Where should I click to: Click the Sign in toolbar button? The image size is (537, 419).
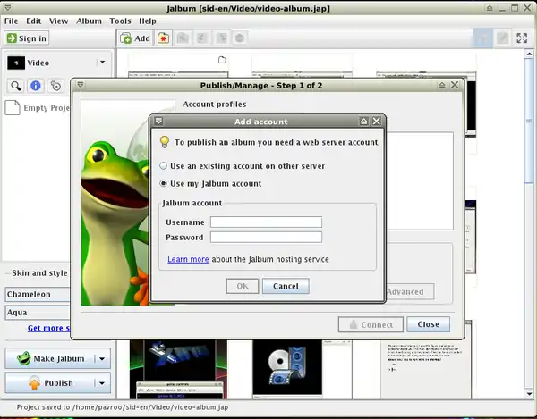pyautogui.click(x=27, y=38)
